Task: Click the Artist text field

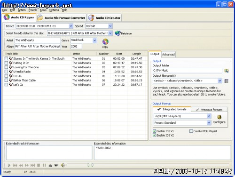Action: click(x=38, y=40)
